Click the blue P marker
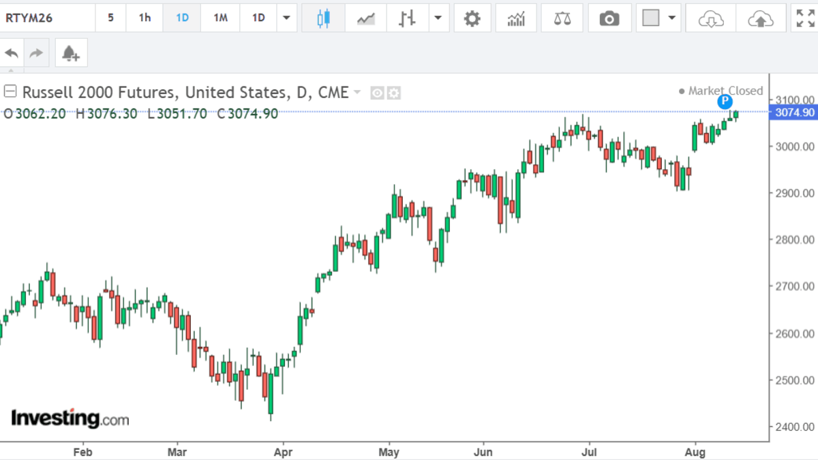818x460 pixels. click(725, 102)
